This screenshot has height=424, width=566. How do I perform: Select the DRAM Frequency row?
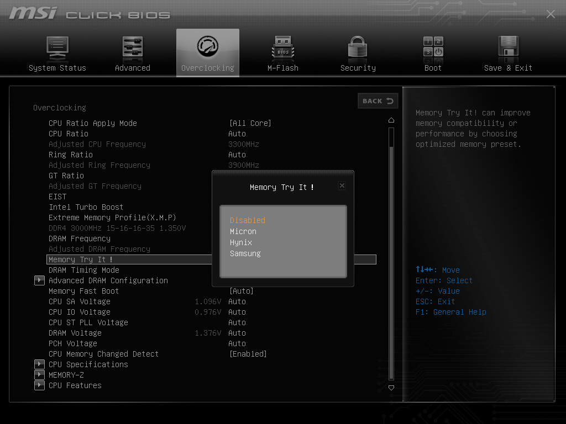click(80, 239)
